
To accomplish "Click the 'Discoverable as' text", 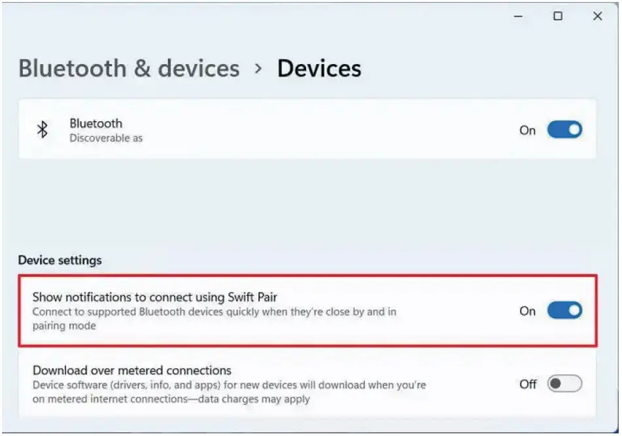I will (x=106, y=138).
